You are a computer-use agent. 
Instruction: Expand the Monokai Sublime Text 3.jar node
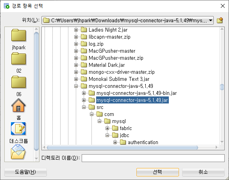coord(76,79)
